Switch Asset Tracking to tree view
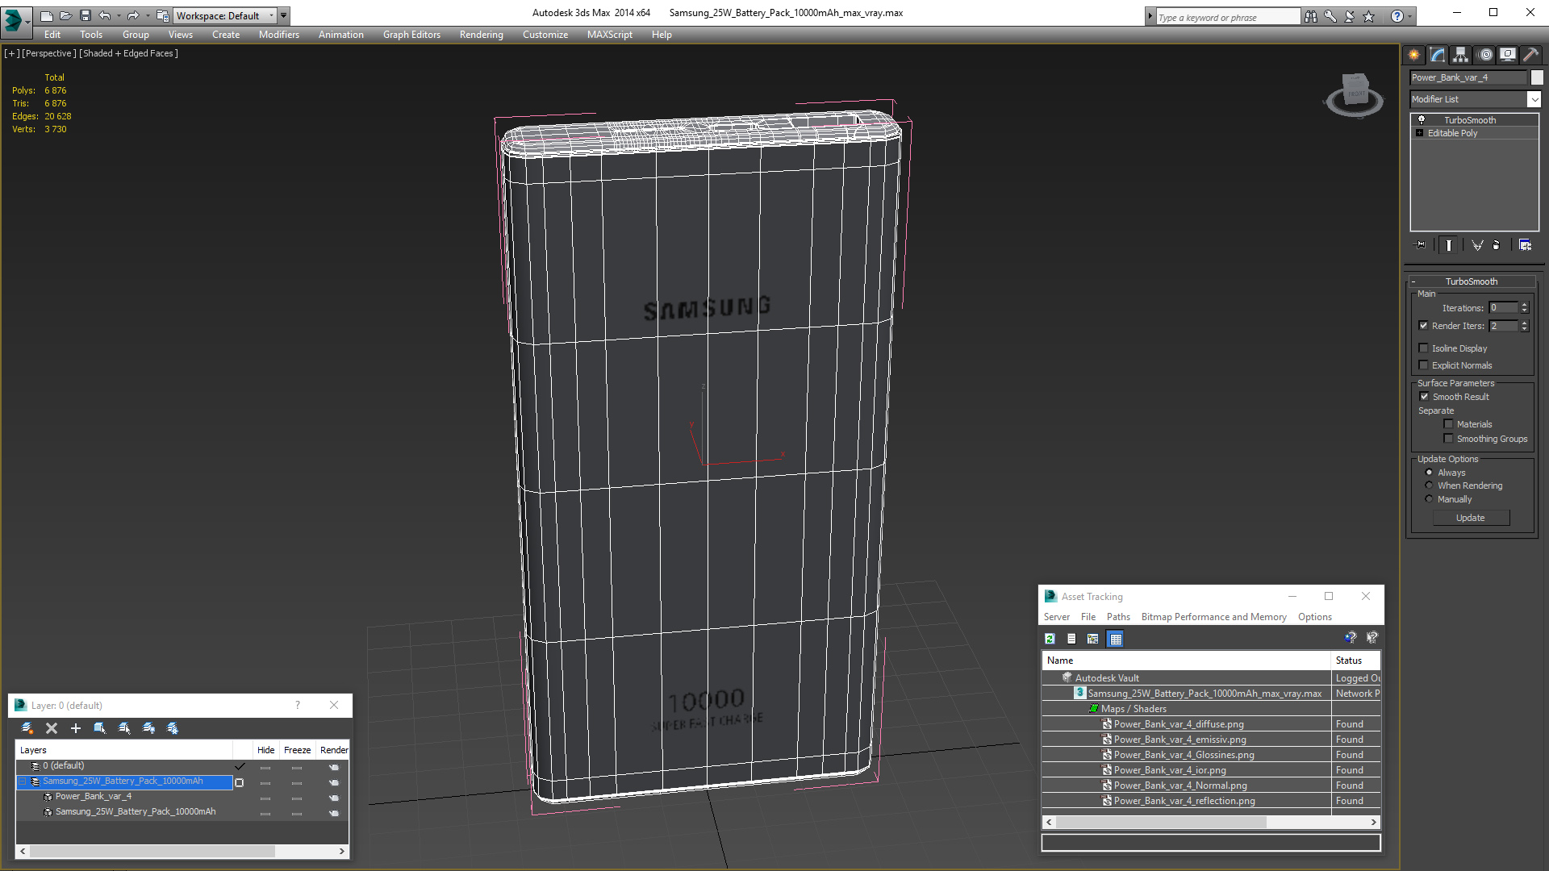Image resolution: width=1549 pixels, height=871 pixels. point(1093,639)
